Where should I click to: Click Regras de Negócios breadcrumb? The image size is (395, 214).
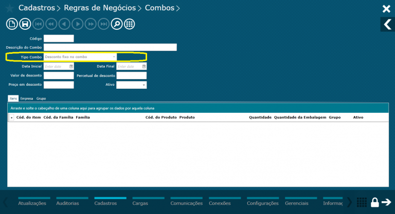click(x=100, y=8)
